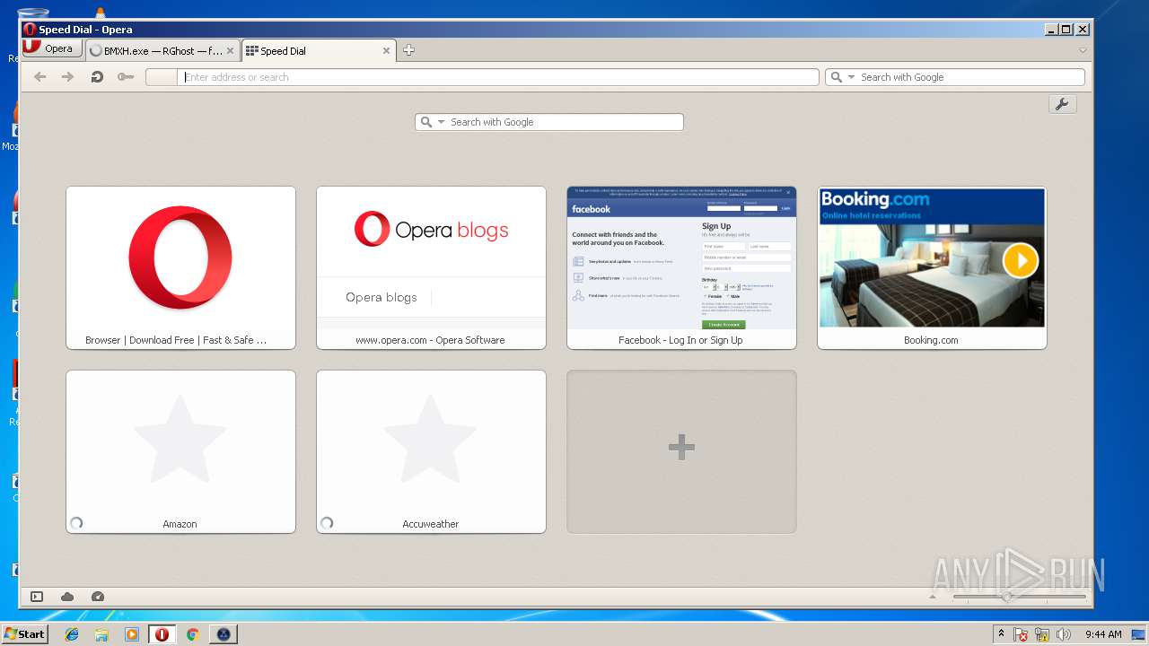The height and width of the screenshot is (646, 1149).
Task: Select the Speed Dial tab
Action: (x=319, y=51)
